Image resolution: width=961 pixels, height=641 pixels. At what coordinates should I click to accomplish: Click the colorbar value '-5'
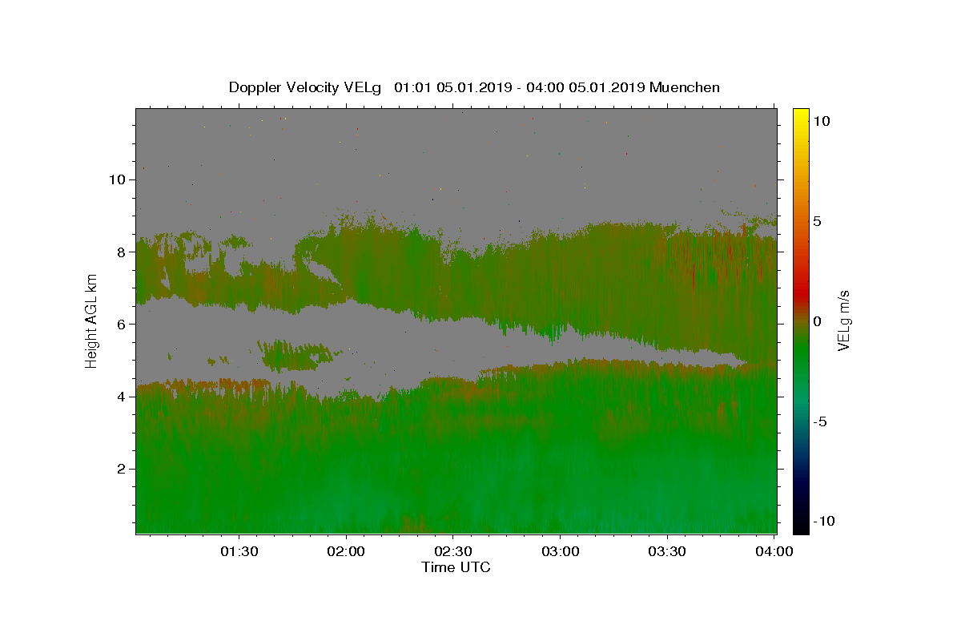point(819,421)
